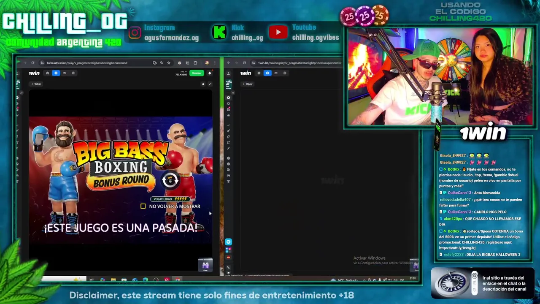Image resolution: width=540 pixels, height=304 pixels.
Task: Reload the Big Bass Boxing browser page
Action: [32, 63]
